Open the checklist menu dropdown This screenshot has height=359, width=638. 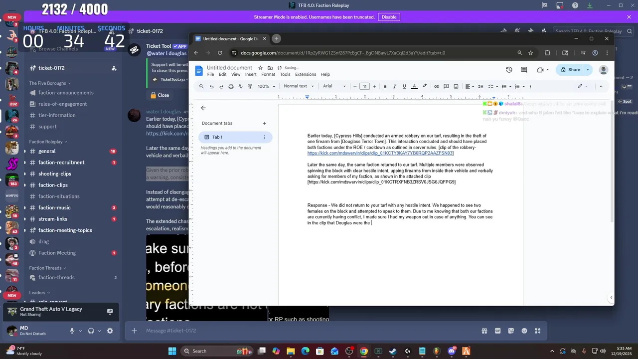[492, 86]
